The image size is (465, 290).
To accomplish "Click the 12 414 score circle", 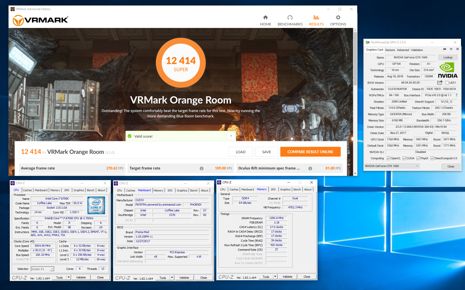I will click(181, 62).
